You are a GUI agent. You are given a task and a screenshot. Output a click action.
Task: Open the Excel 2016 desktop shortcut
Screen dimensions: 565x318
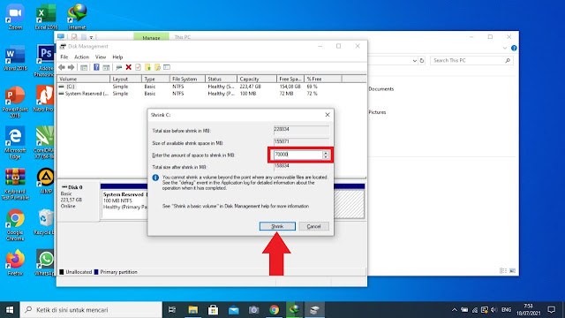coord(46,17)
